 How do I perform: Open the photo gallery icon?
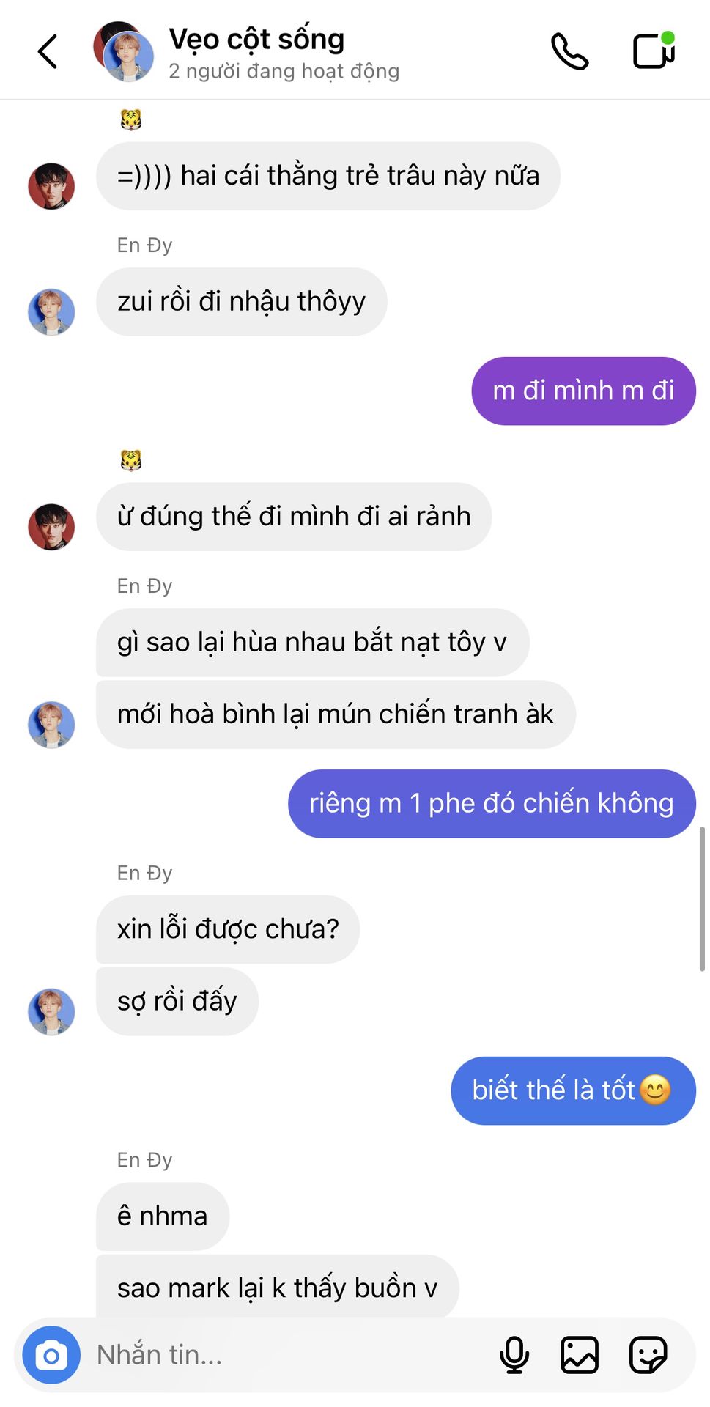click(580, 1355)
